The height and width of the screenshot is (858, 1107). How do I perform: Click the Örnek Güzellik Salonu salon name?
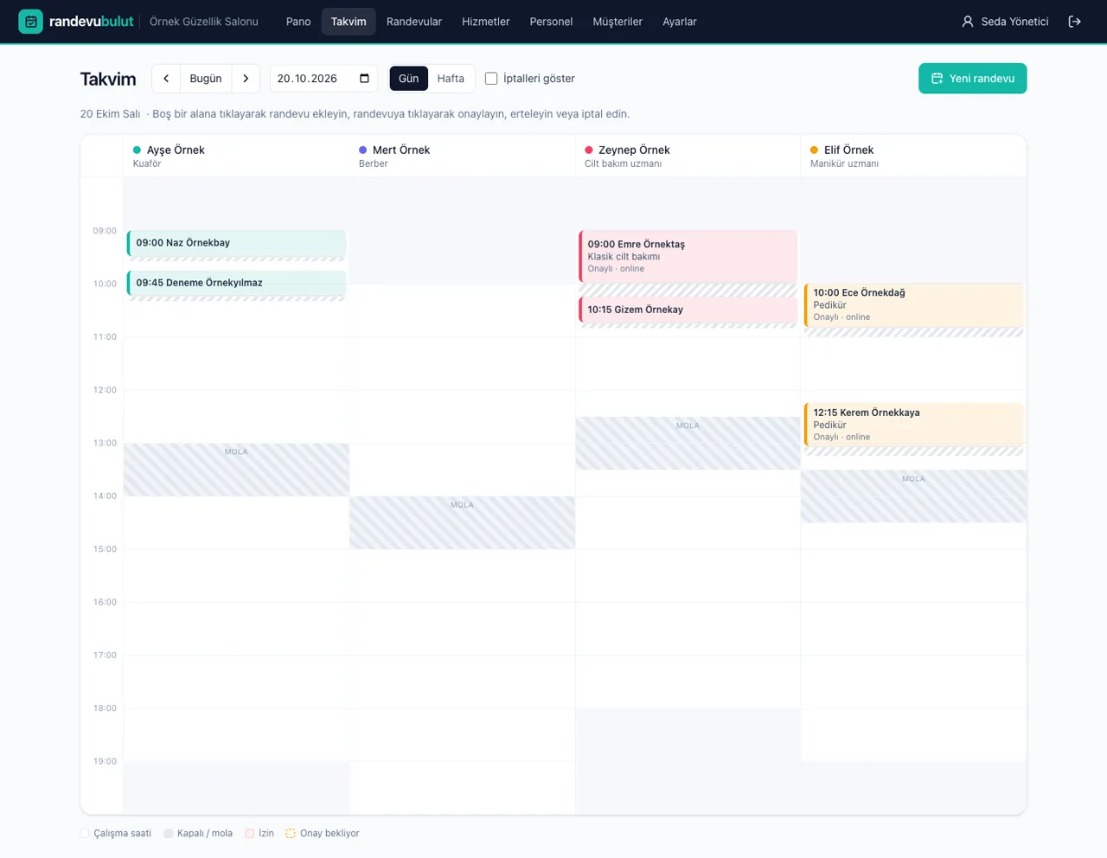point(204,22)
